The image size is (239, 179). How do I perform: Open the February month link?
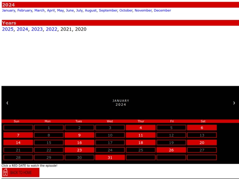(x=25, y=10)
